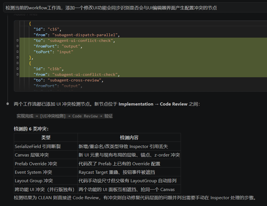The image size is (267, 206).
Task: Click the heading 检测的 6 类冲突
Action: point(31,129)
